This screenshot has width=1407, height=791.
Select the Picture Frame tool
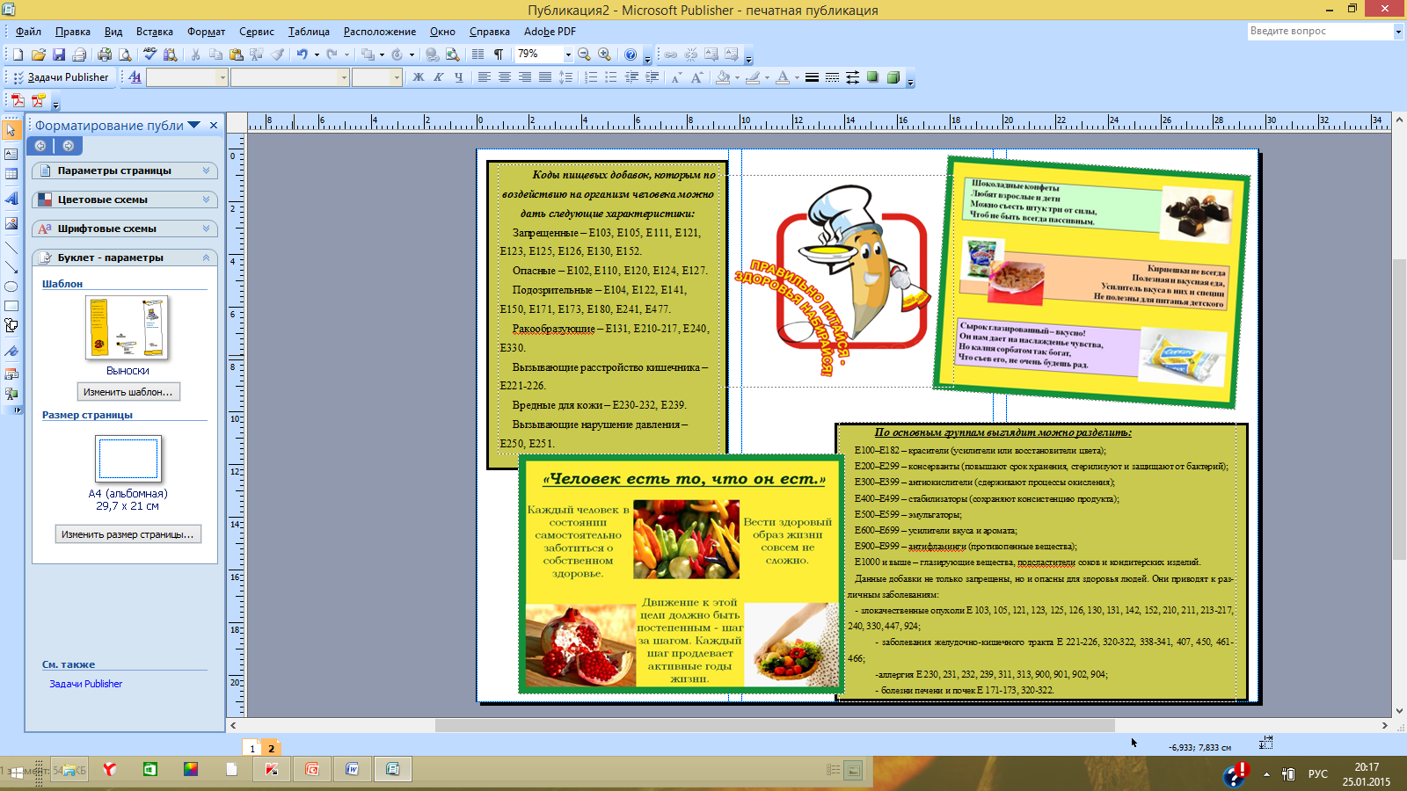point(11,223)
